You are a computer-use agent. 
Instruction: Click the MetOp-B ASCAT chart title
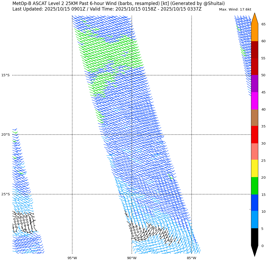(118, 4)
